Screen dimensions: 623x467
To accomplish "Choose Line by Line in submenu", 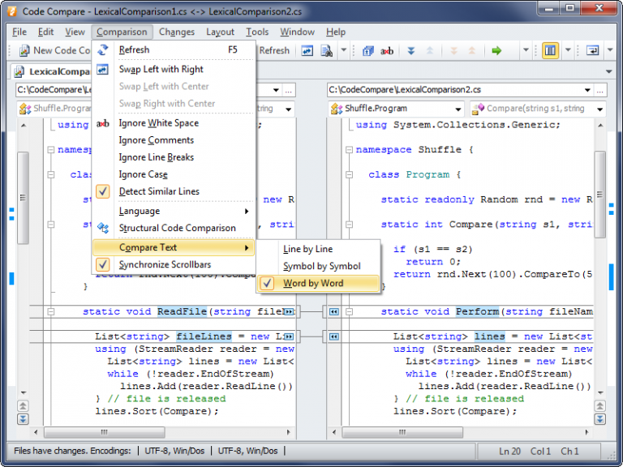I will pos(307,249).
